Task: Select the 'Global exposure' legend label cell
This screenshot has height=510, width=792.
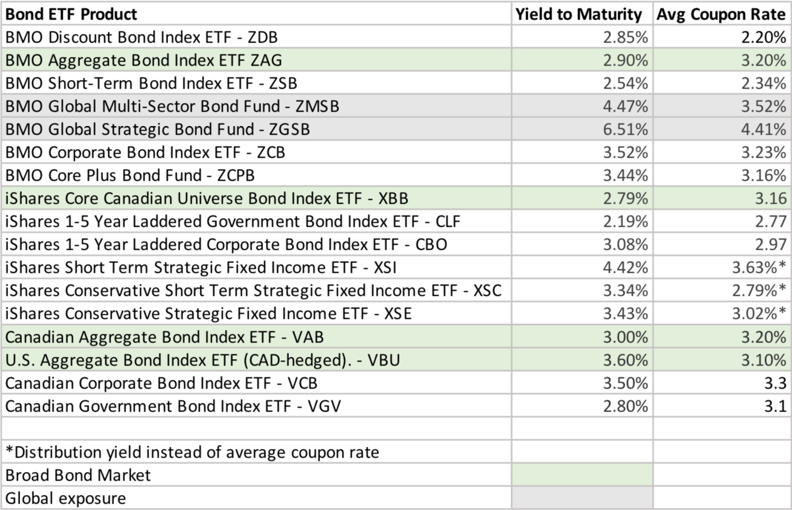Action: pos(66,498)
